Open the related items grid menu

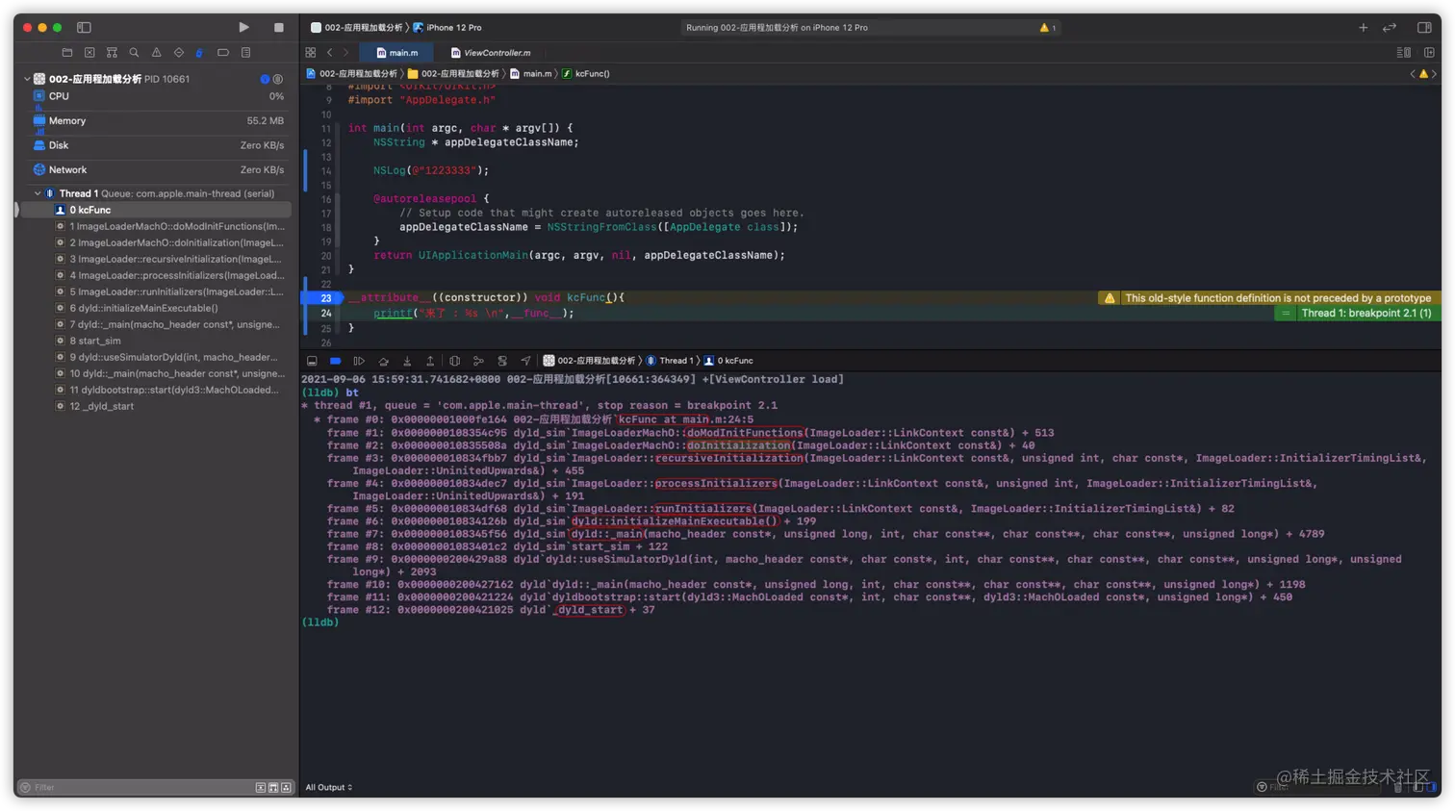point(310,53)
